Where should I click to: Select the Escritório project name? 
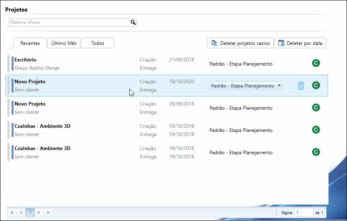coord(26,59)
